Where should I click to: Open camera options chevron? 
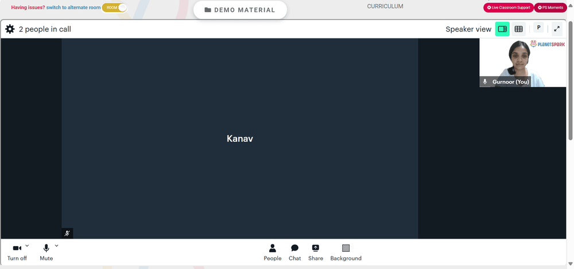(27, 245)
